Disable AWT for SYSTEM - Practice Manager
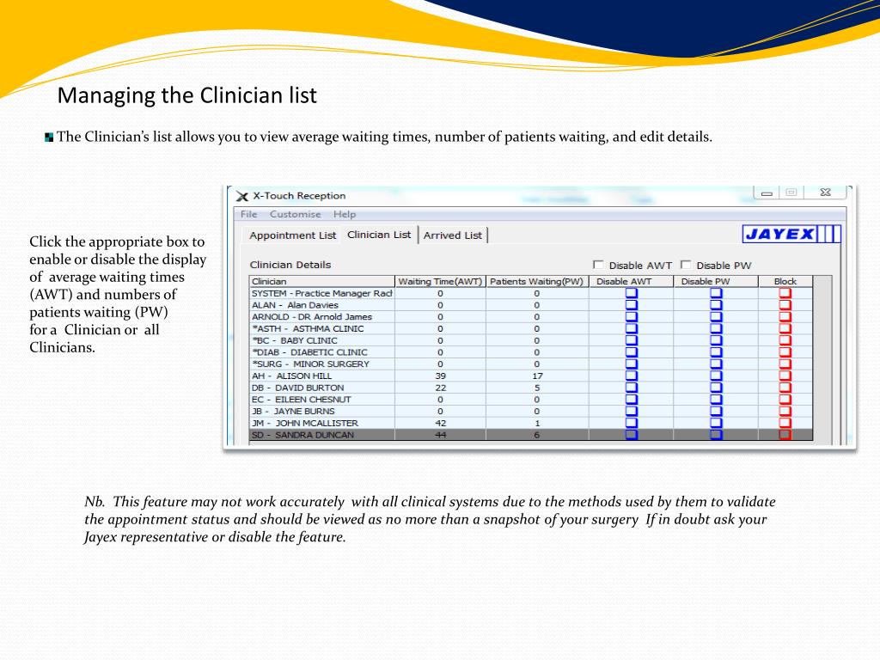Viewport: 880px width, 660px height. coord(632,293)
